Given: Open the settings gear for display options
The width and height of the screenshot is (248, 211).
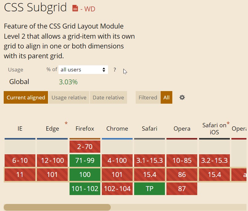Looking at the screenshot, I should 182,97.
